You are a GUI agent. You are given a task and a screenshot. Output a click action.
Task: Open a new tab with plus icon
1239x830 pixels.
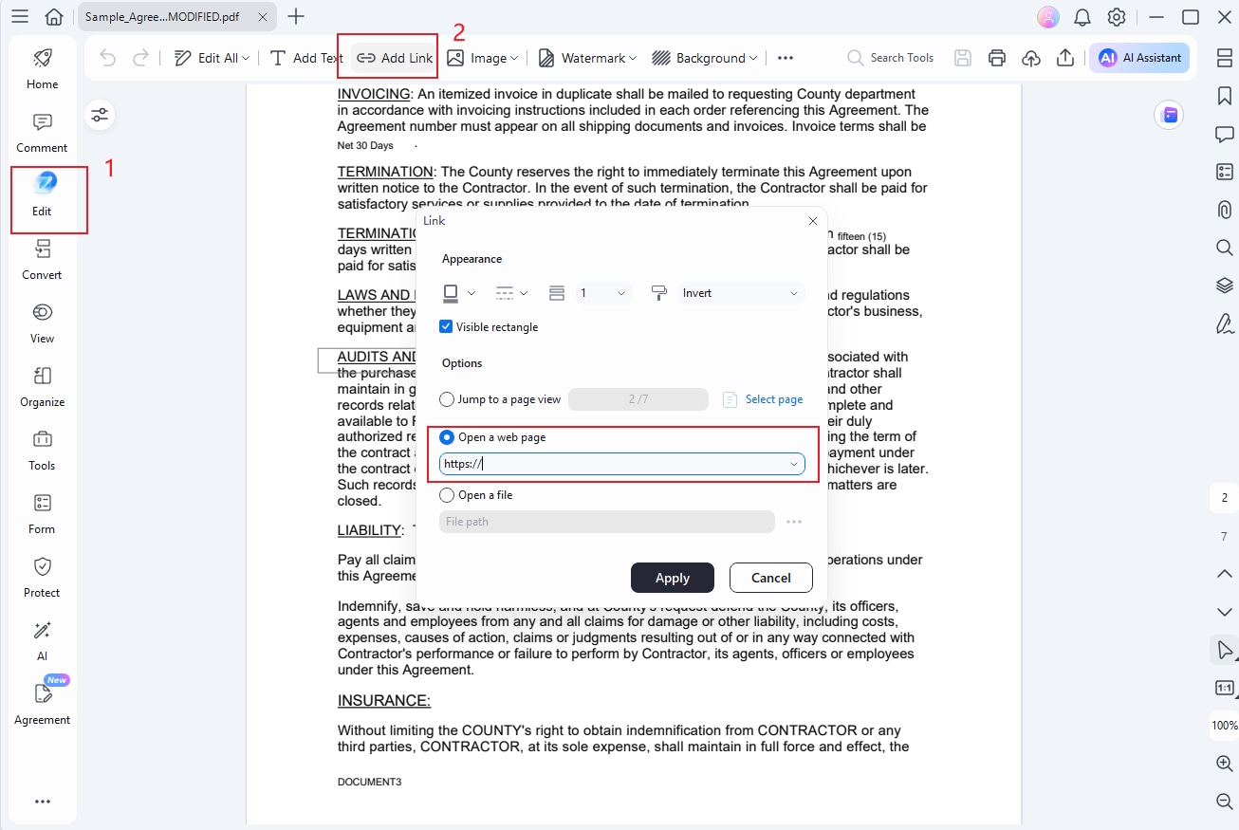(296, 16)
